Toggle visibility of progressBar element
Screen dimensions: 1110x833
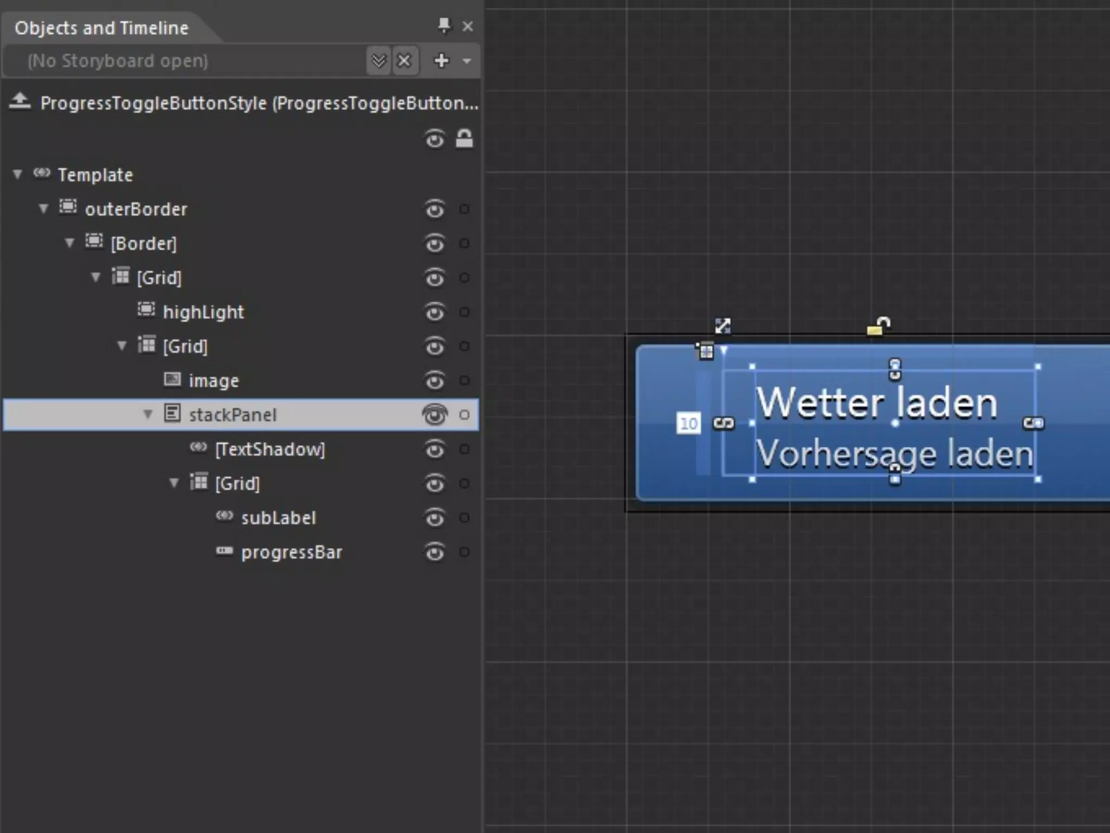point(435,552)
